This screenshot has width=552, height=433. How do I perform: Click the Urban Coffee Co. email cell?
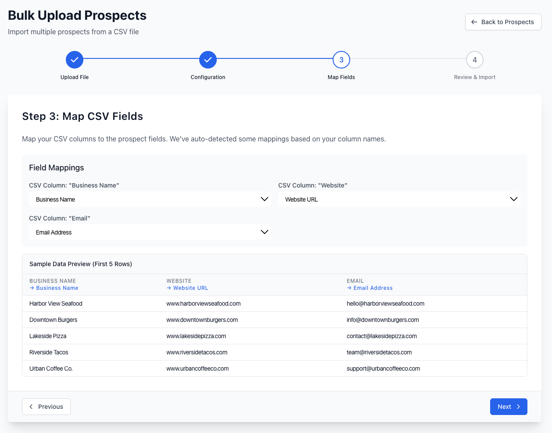pos(383,368)
